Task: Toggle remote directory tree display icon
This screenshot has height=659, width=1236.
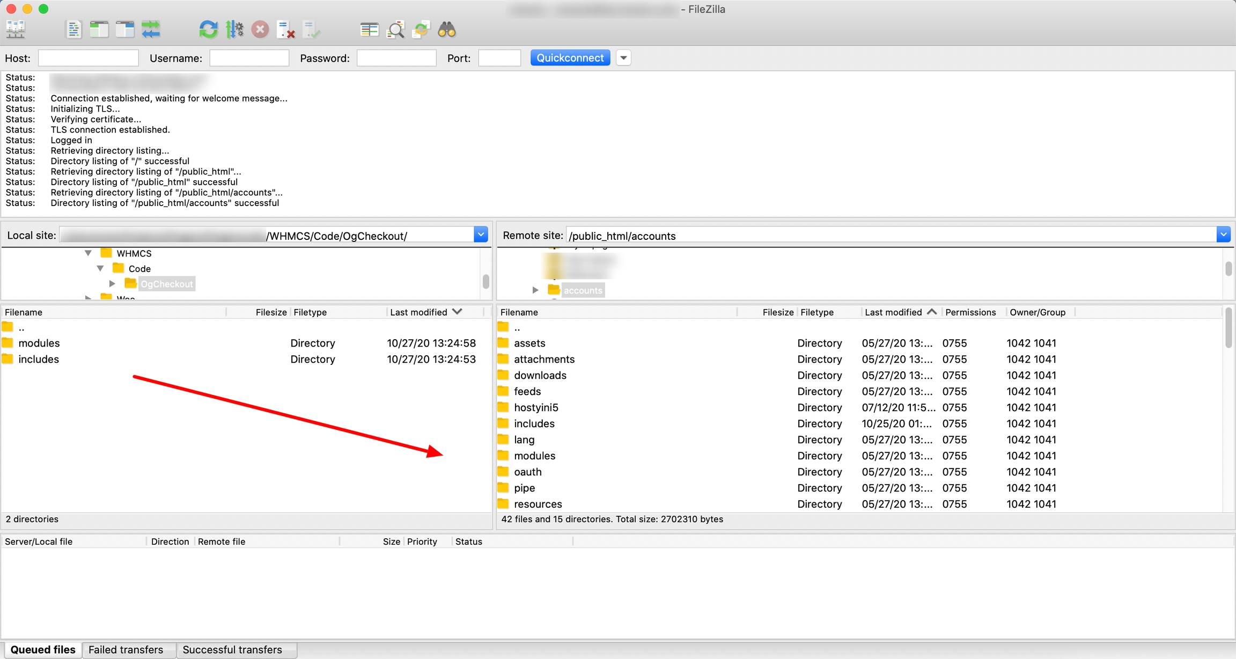Action: (125, 30)
